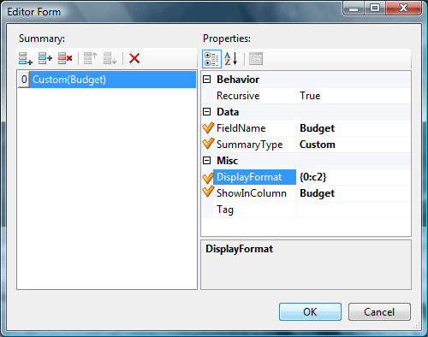
Task: Click the Remove summary item icon with red x
Action: 65,58
